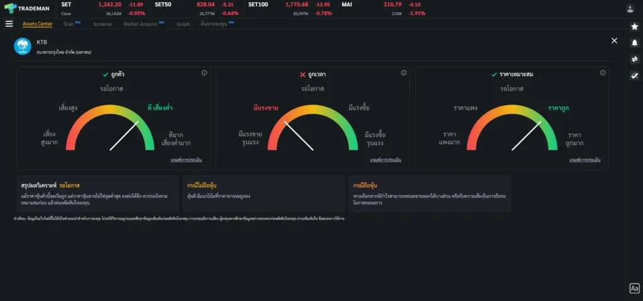Click the กรณีถือหุ้น advice card
The width and height of the screenshot is (643, 301).
click(430, 194)
